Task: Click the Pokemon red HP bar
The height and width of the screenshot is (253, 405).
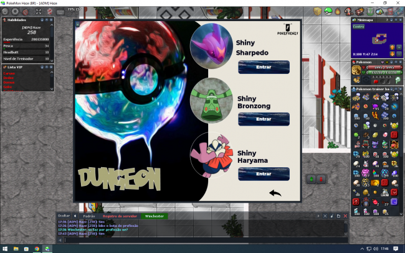Action: [x=384, y=68]
